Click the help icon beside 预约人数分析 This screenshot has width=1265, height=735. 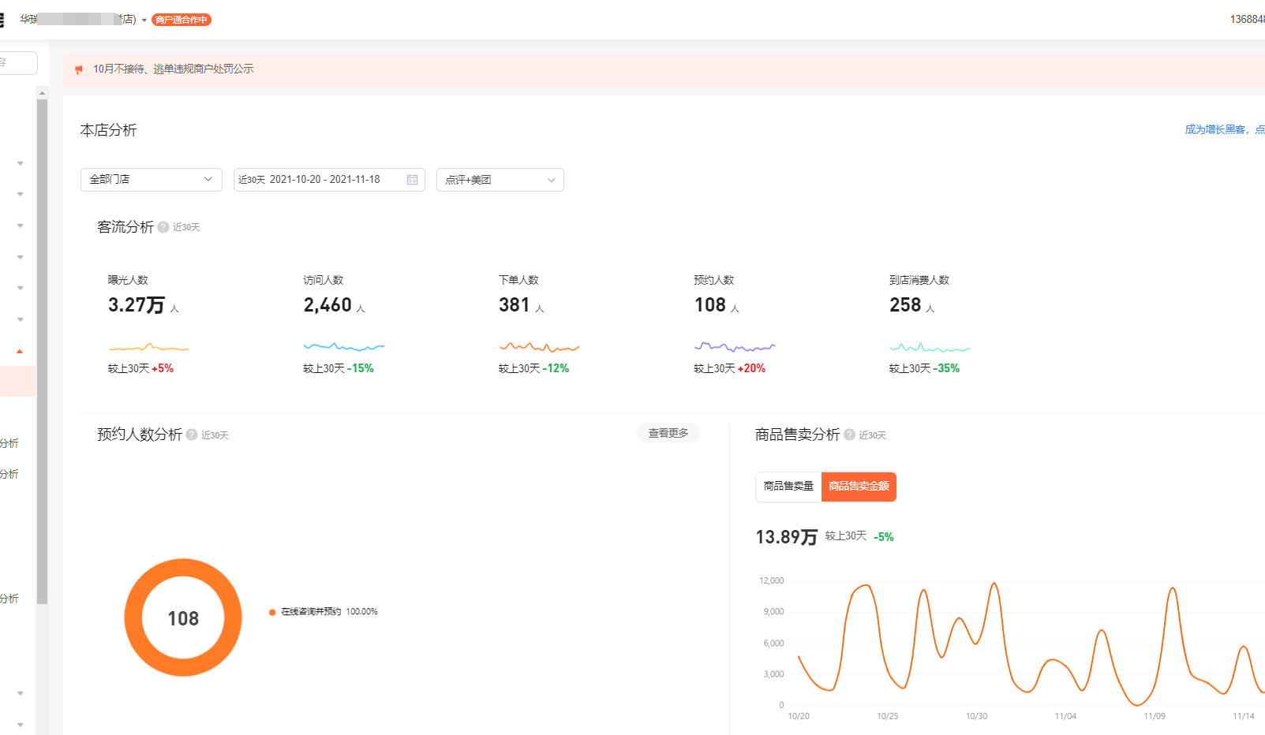[192, 435]
